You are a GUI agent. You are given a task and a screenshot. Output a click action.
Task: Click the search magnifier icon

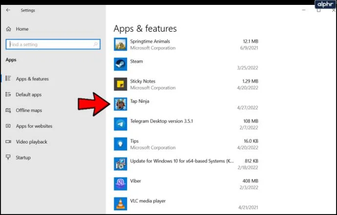(x=95, y=44)
